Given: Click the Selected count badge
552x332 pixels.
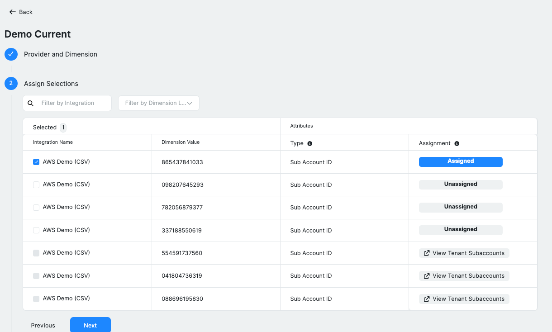Looking at the screenshot, I should [x=62, y=127].
